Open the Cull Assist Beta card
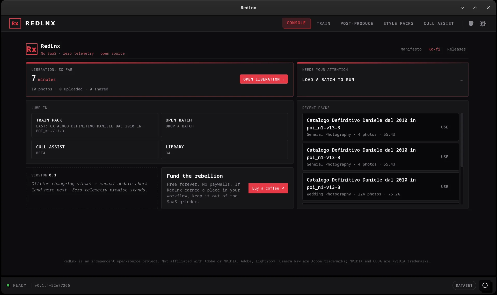The width and height of the screenshot is (497, 295). click(x=95, y=149)
